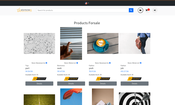Screen dimensions: 175x105
Task: Click the blue search magnifier button
Action: point(131,10)
